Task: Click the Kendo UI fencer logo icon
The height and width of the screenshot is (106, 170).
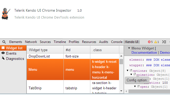Action: [6, 14]
